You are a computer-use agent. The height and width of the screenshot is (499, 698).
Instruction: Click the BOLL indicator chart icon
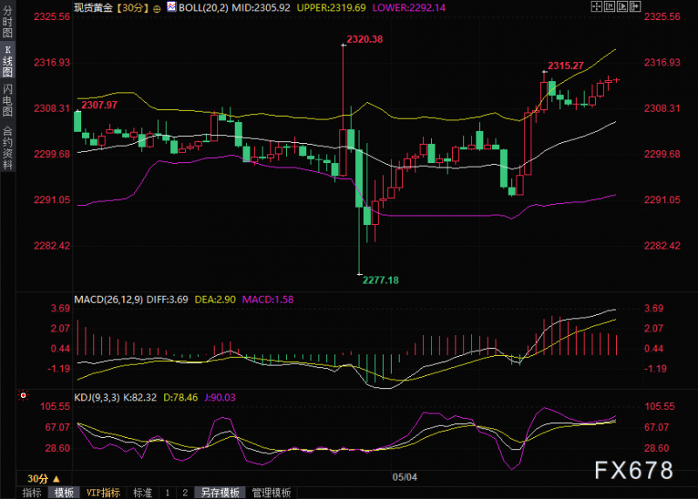click(171, 7)
